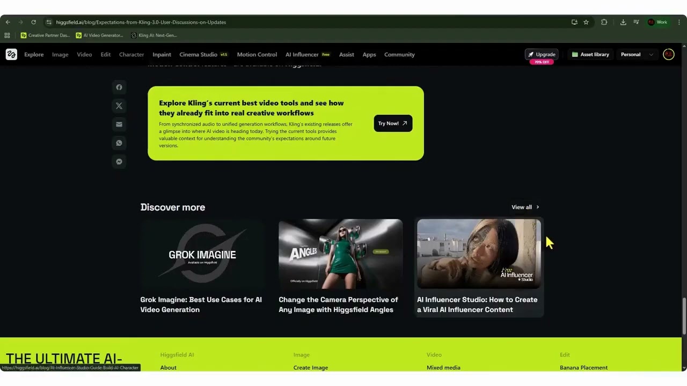
Task: Open the apps grid in bookmarks bar
Action: (7, 35)
